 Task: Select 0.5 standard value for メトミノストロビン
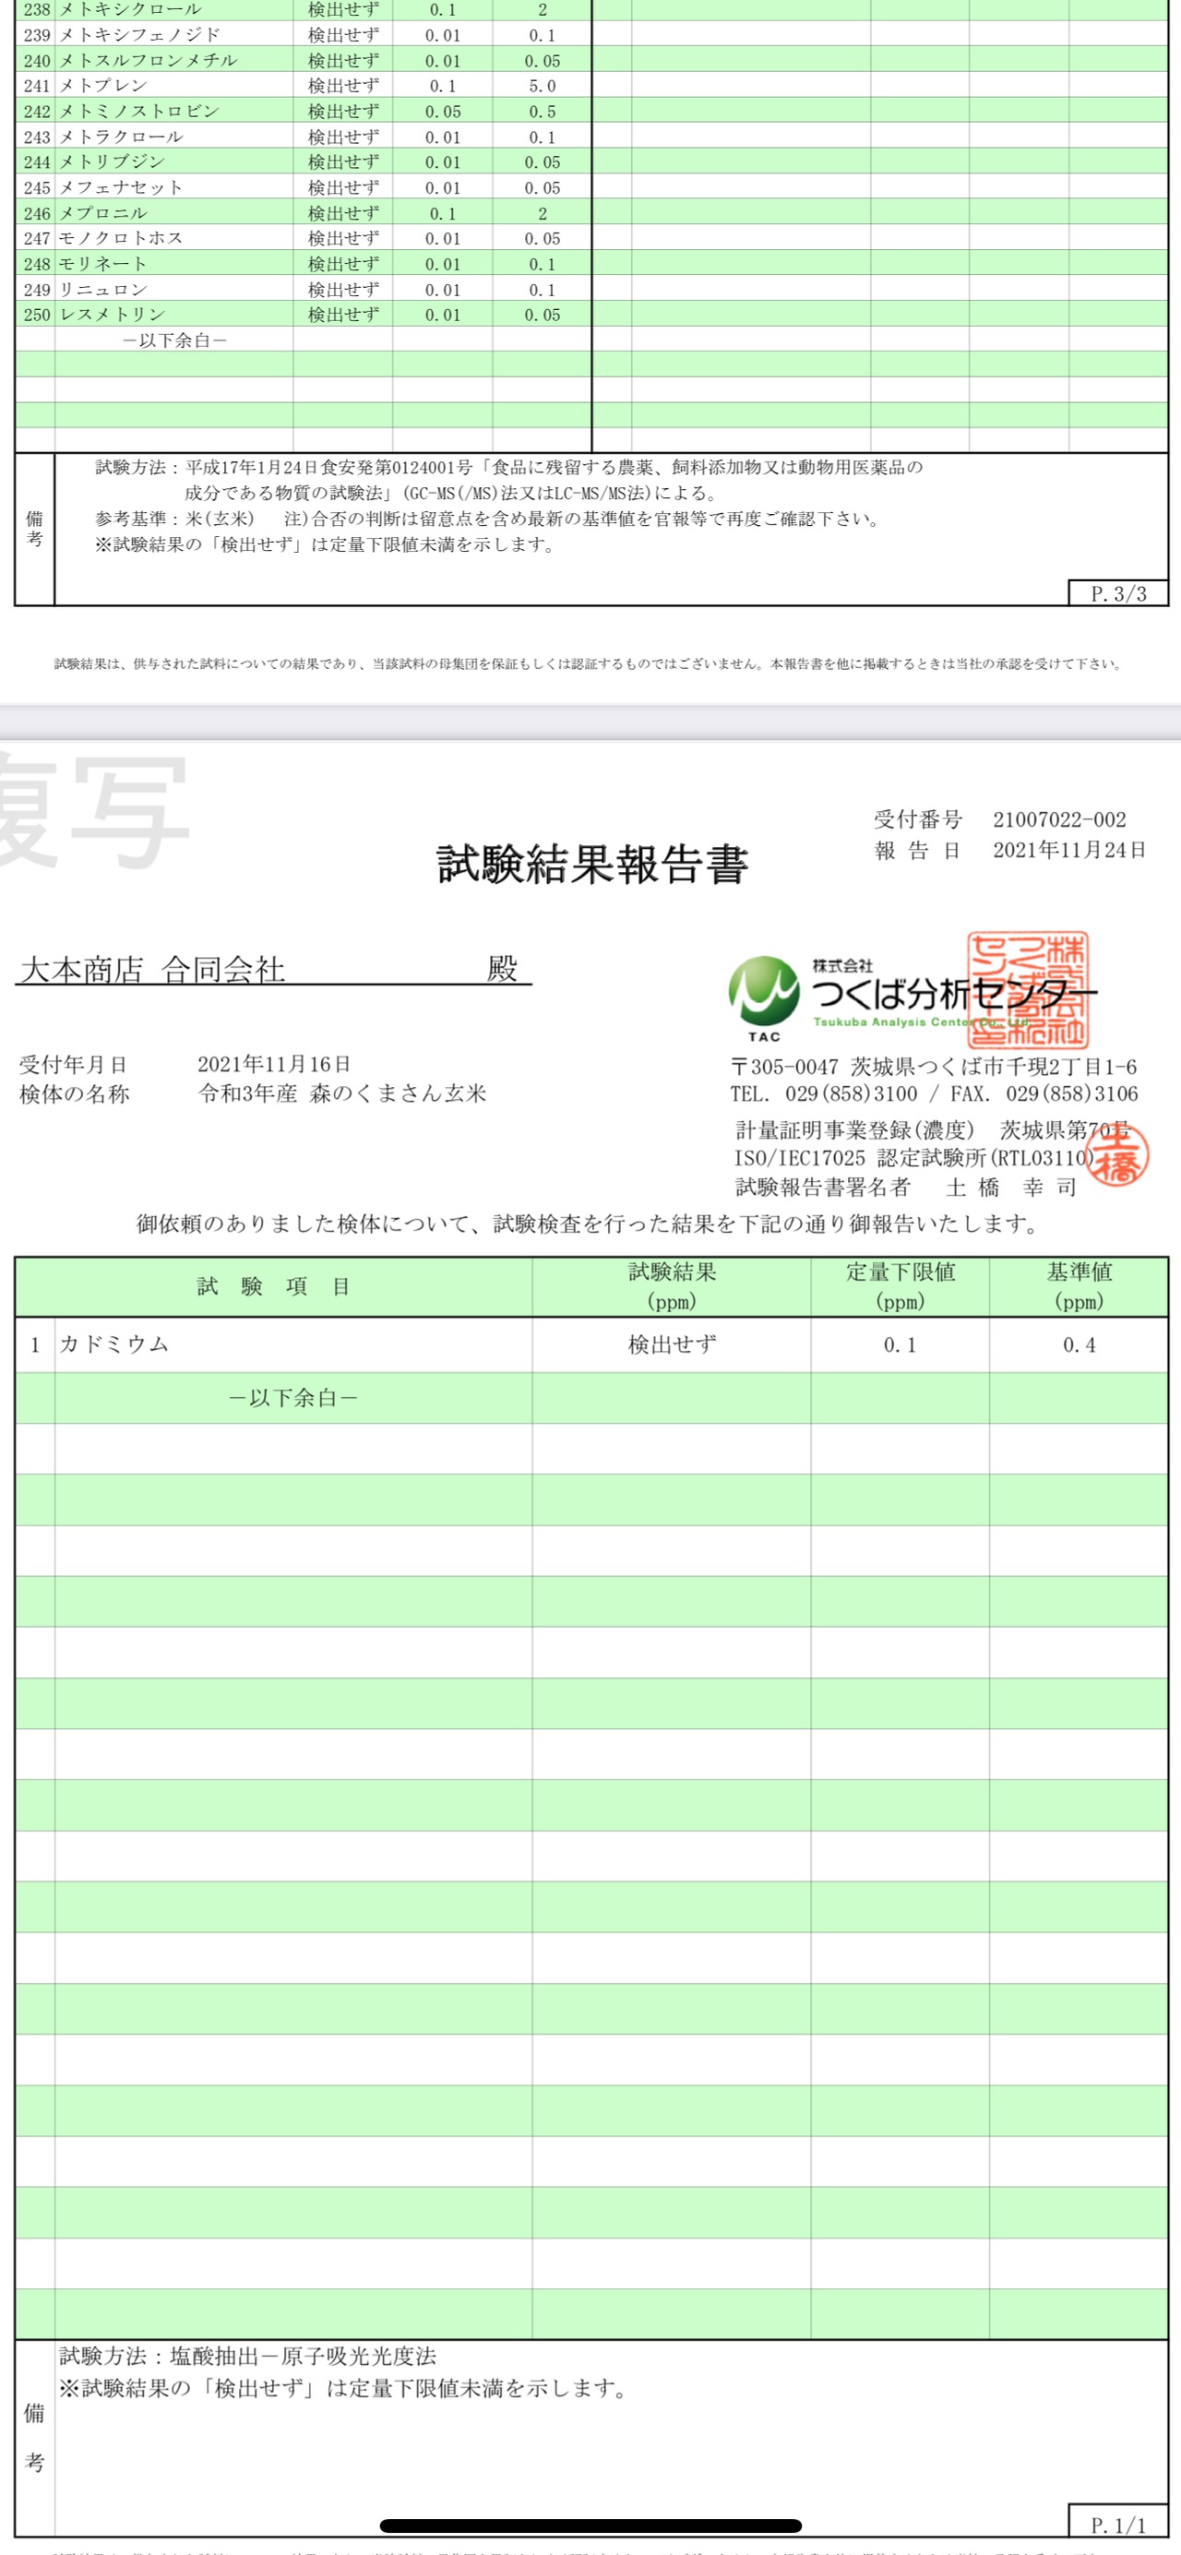pos(543,111)
